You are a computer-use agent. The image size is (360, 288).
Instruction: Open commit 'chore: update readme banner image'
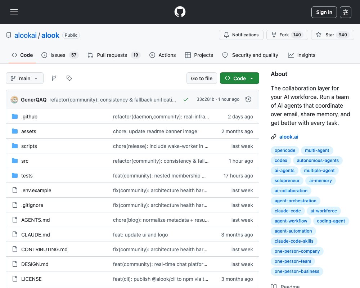[155, 131]
